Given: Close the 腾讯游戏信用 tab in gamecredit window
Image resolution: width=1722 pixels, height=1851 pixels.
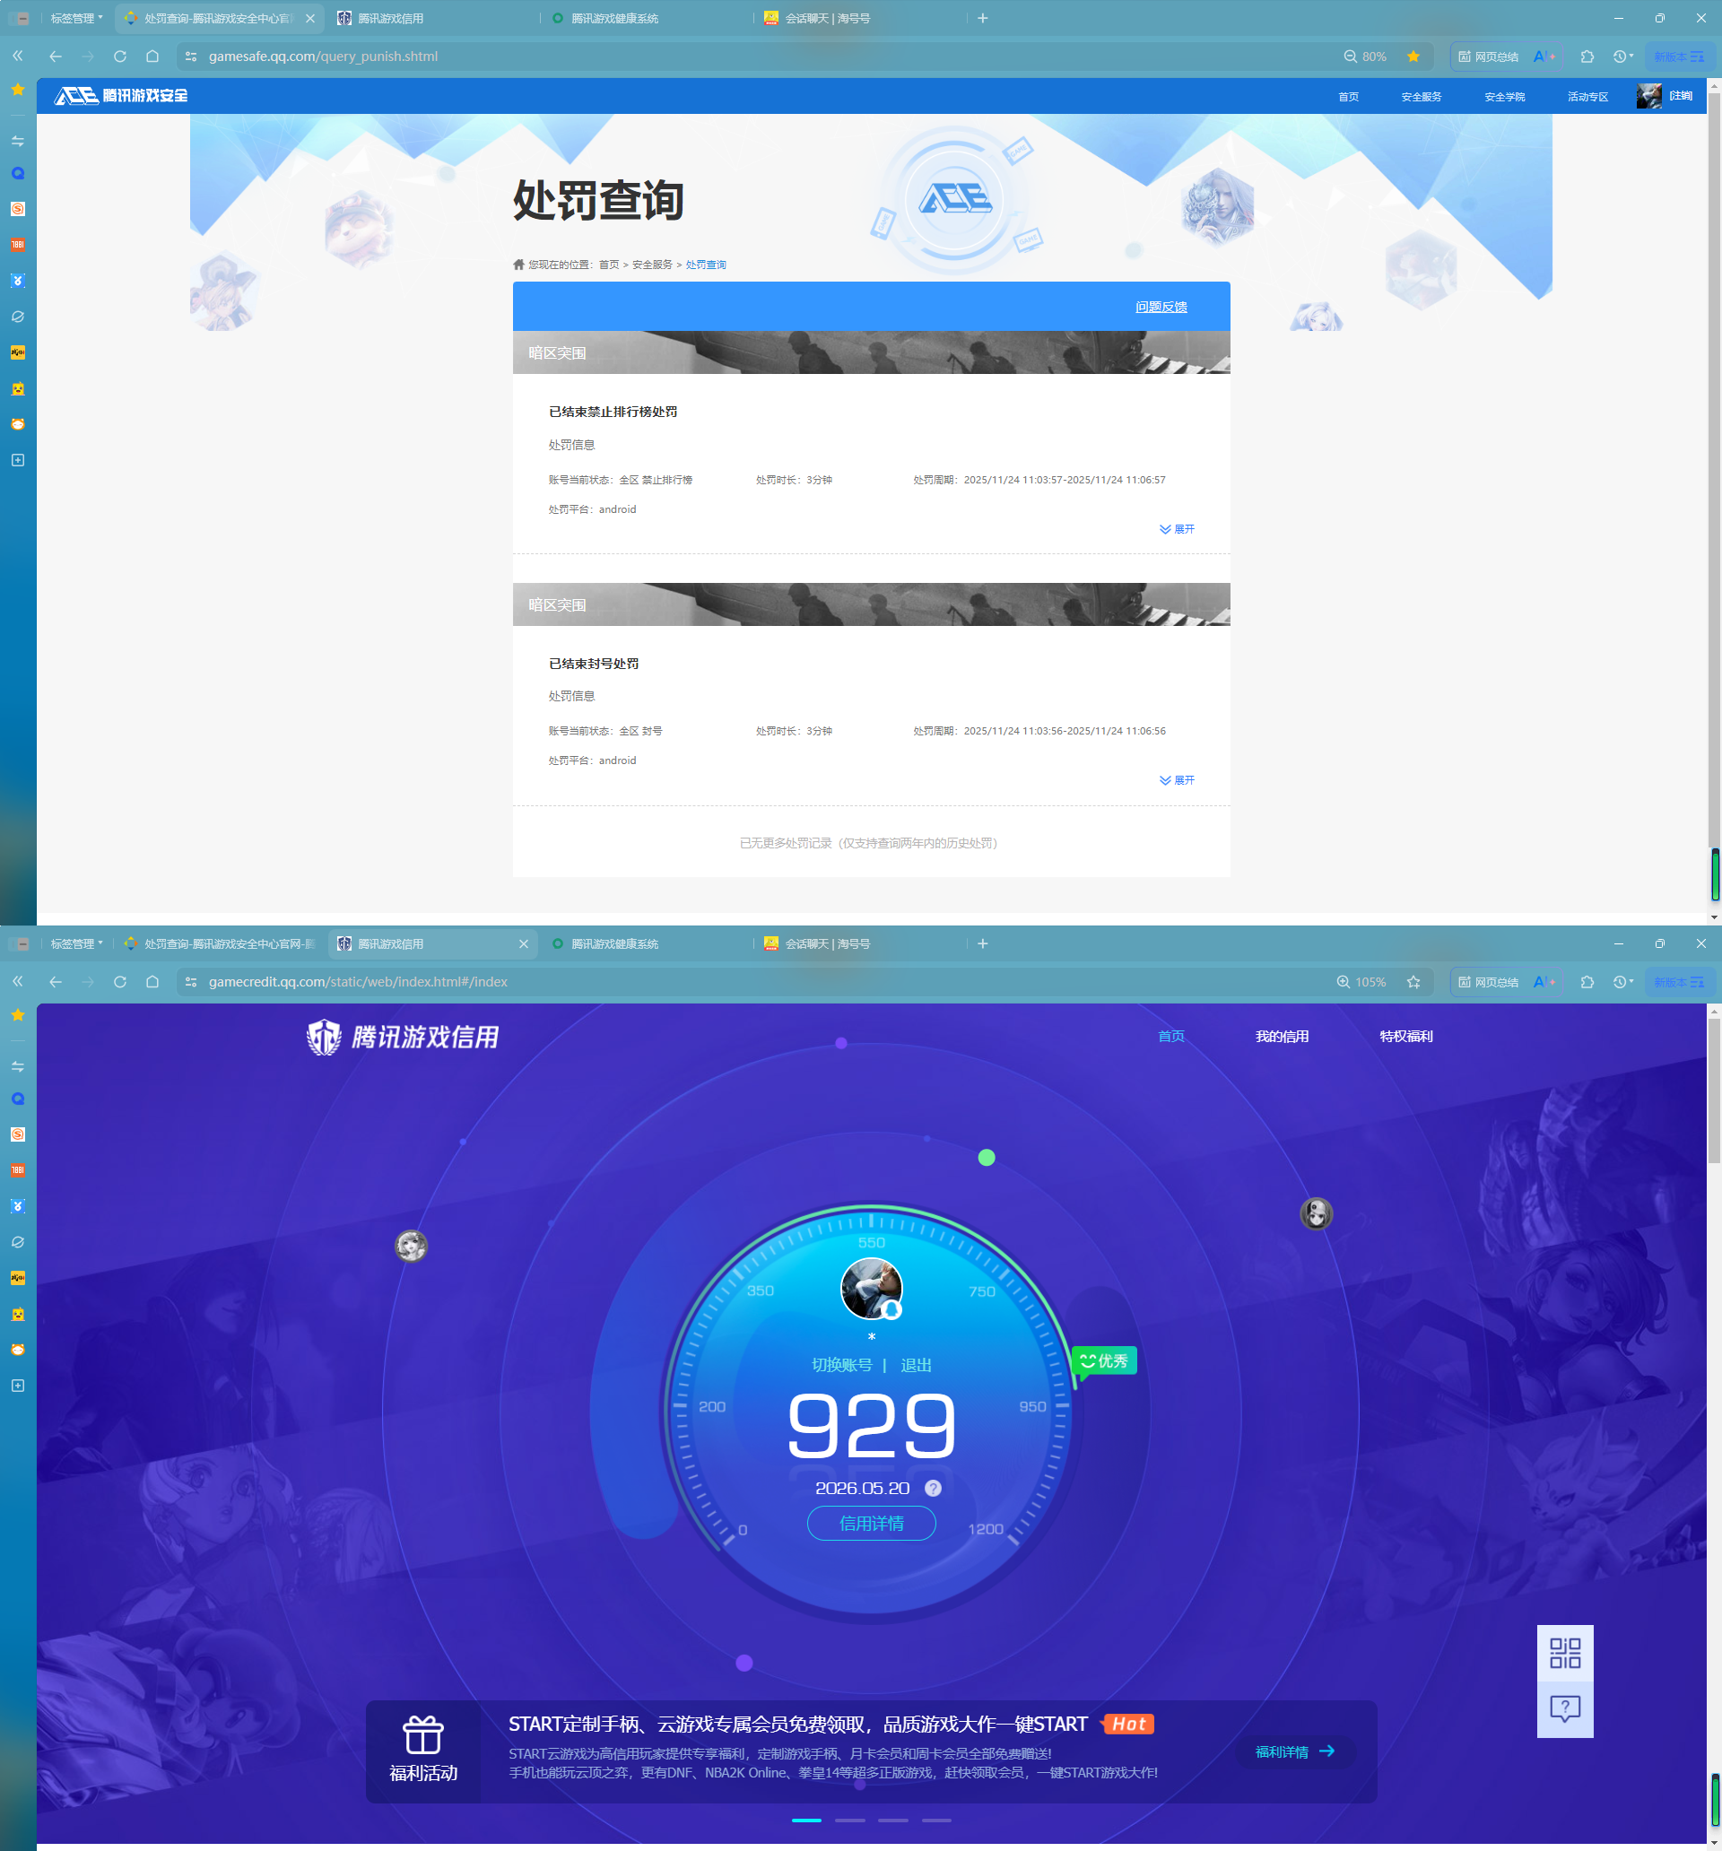Looking at the screenshot, I should [524, 944].
